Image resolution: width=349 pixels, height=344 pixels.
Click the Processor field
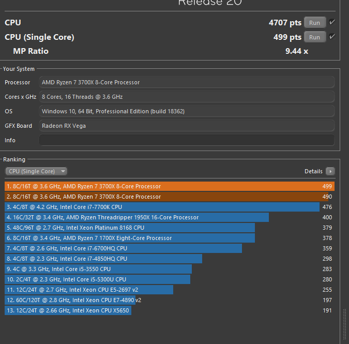tap(187, 82)
